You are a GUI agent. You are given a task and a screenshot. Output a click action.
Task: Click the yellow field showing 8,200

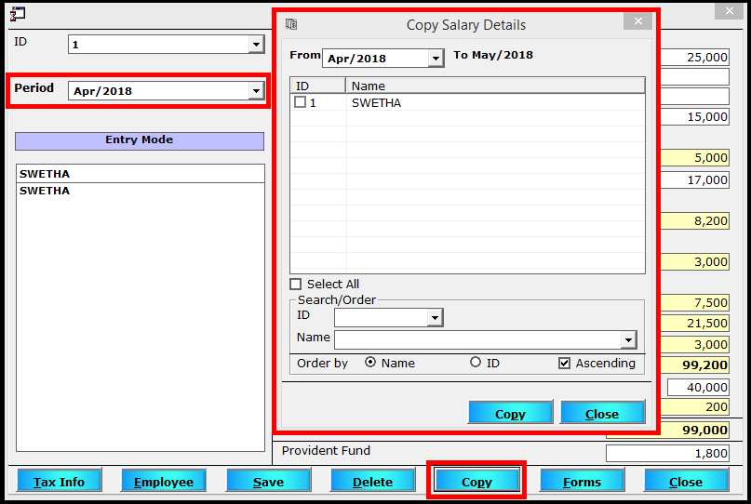pyautogui.click(x=695, y=221)
